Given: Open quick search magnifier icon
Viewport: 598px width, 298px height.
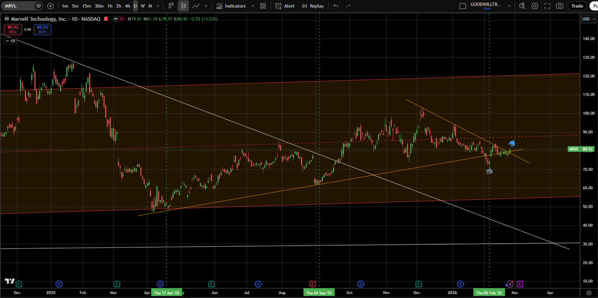Looking at the screenshot, I should [x=522, y=6].
